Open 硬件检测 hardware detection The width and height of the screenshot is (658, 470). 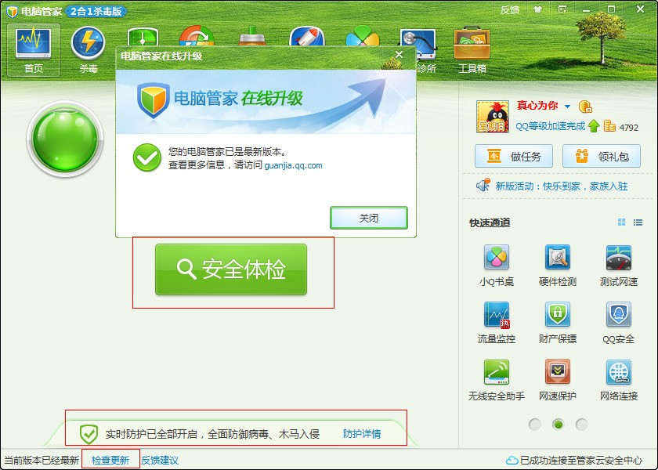point(558,266)
